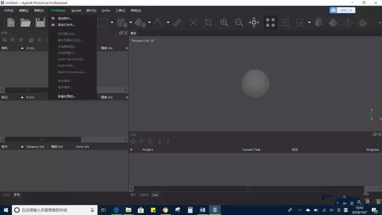Image resolution: width=382 pixels, height=215 pixels.
Task: Expand the Object tool dropdown arrow
Action: [x=149, y=23]
